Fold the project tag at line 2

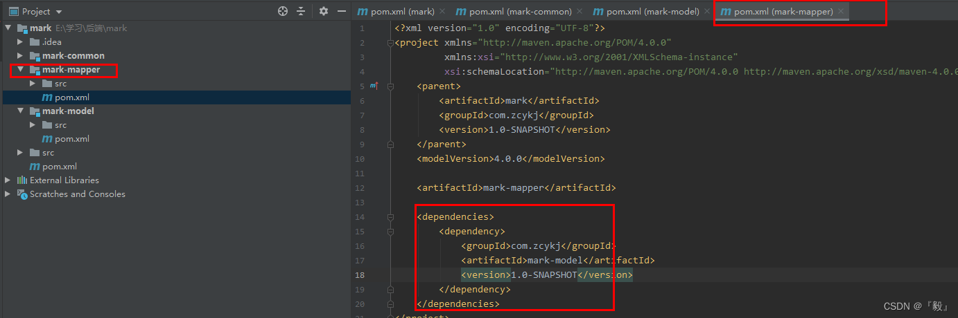(x=391, y=42)
